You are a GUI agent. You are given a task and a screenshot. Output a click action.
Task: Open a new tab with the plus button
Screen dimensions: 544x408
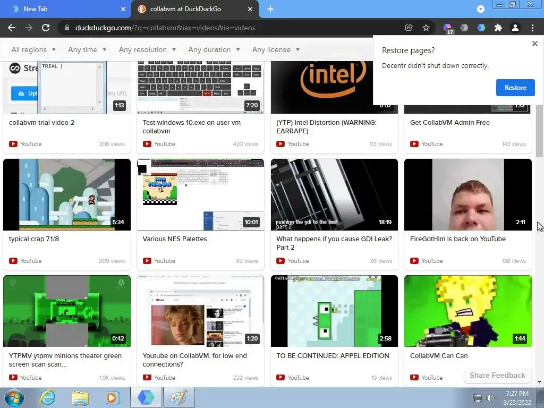click(x=270, y=9)
